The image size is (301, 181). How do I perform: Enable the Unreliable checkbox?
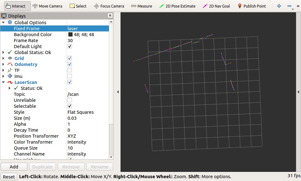70,100
